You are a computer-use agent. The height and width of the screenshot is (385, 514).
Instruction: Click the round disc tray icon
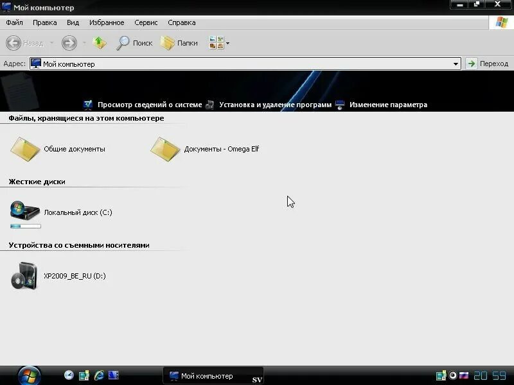[453, 375]
